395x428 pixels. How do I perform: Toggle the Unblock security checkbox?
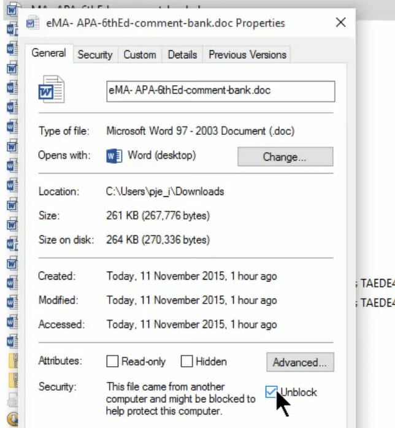pyautogui.click(x=271, y=392)
